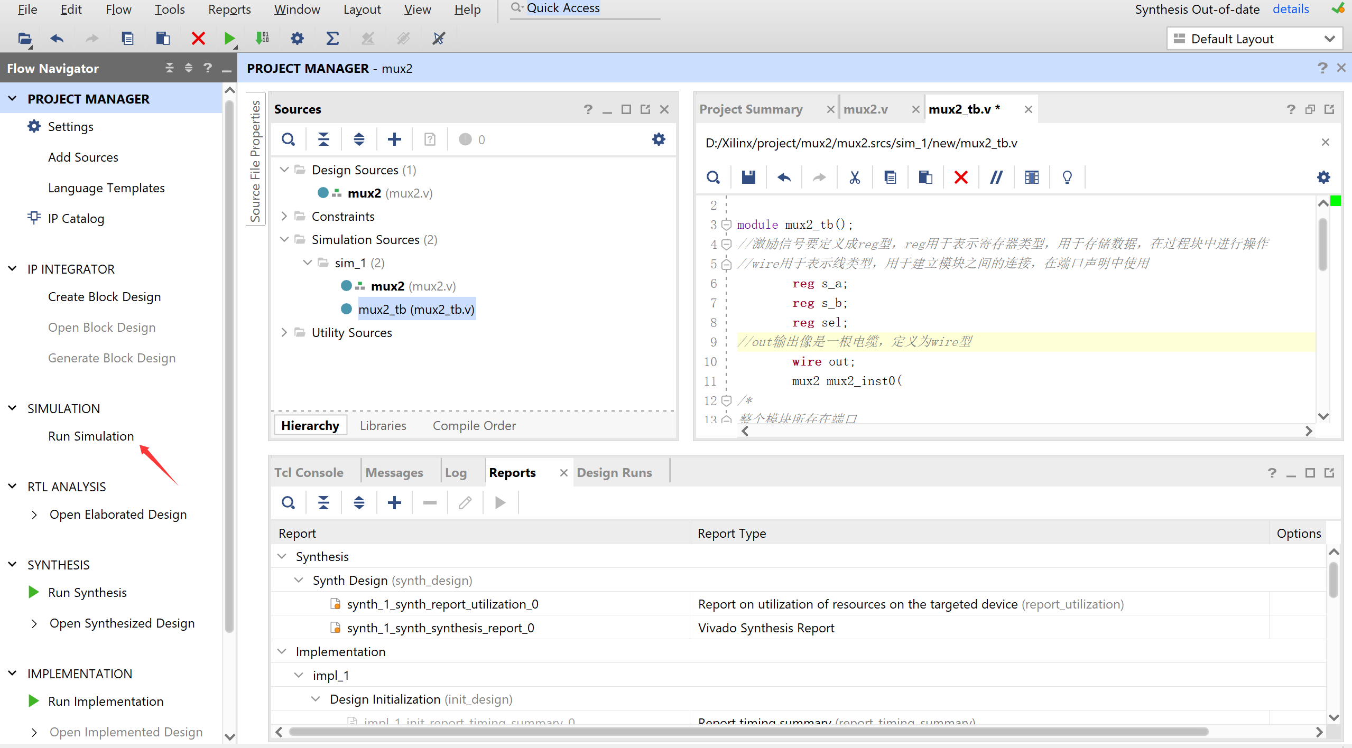Toggle the missing sources filter circle
The image size is (1352, 748).
(465, 139)
